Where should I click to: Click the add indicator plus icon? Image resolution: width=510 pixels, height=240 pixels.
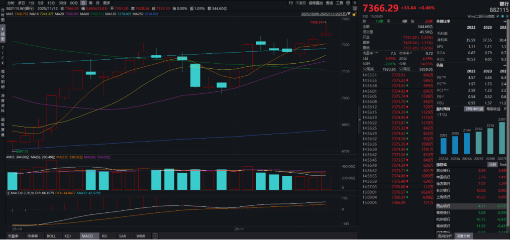(x=155, y=235)
